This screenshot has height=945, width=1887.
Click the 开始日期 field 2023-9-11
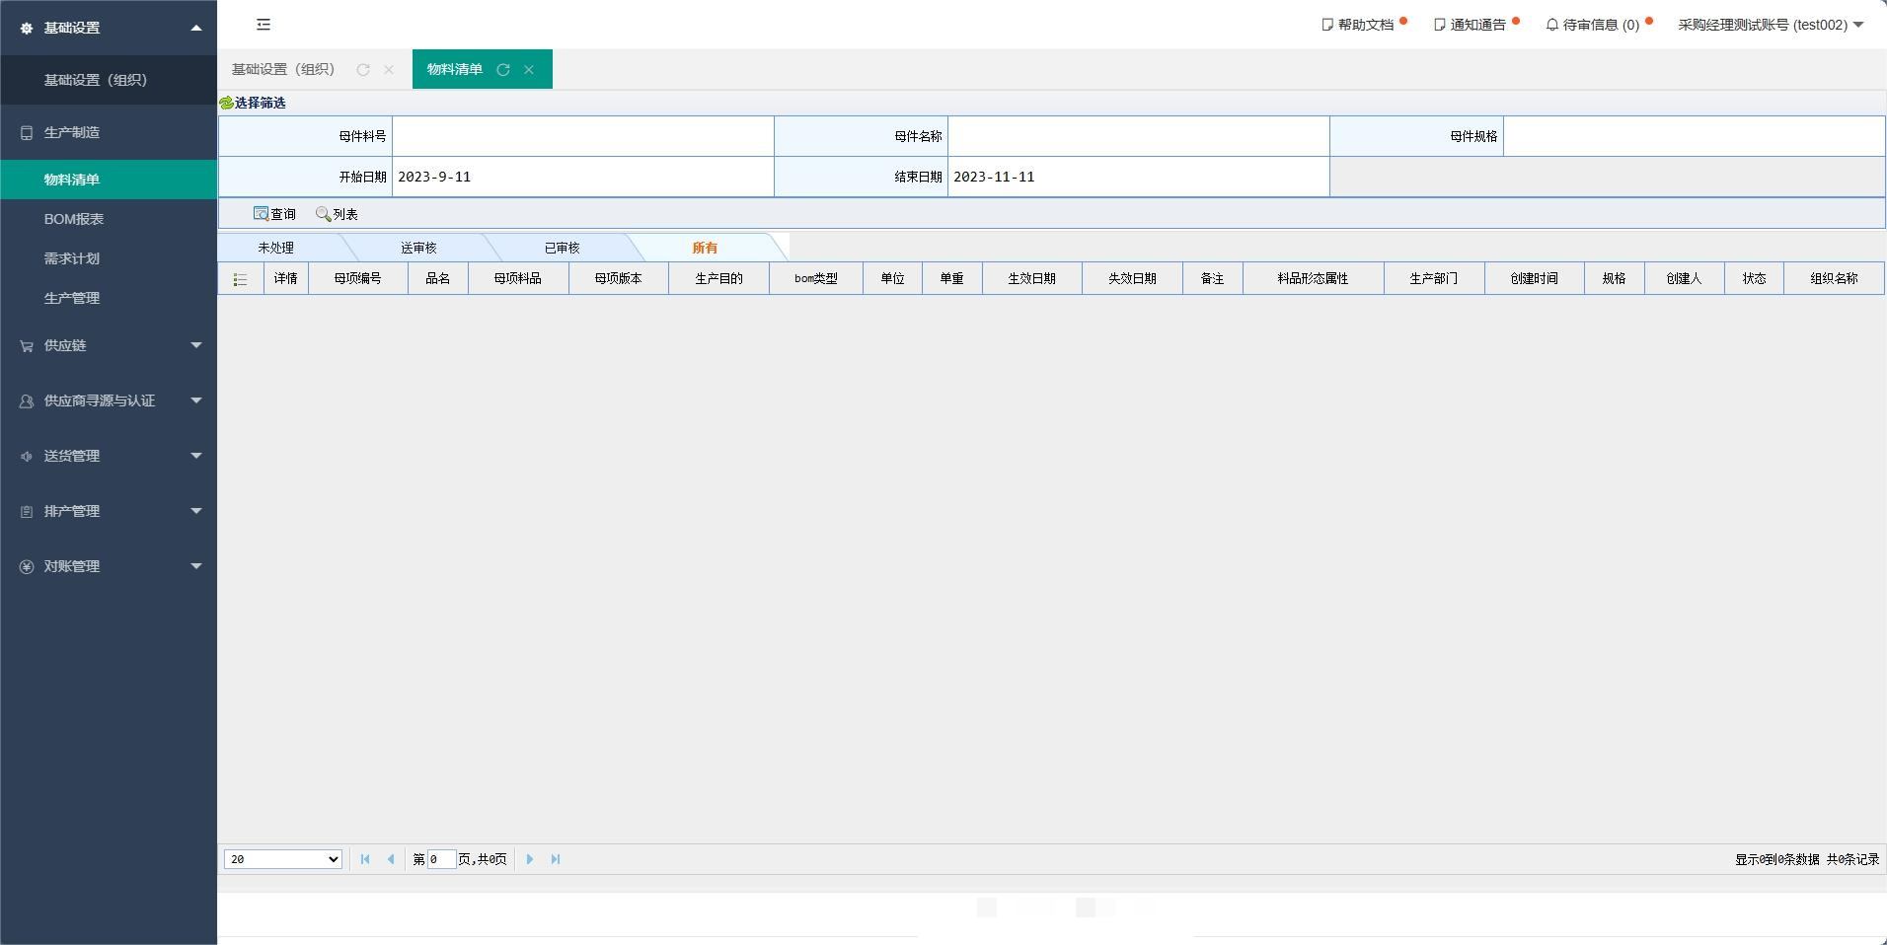(x=583, y=177)
